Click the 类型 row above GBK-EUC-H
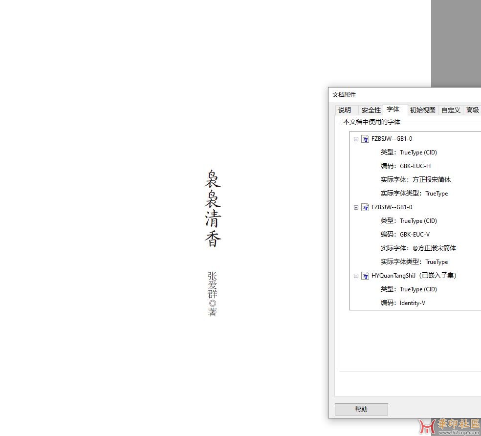 [409, 152]
